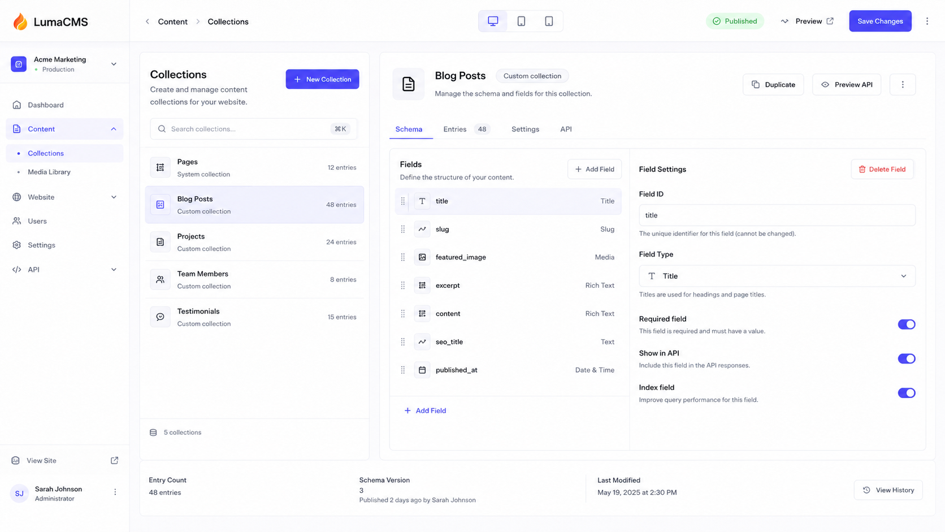Click drag handle of published_at field
This screenshot has height=532, width=945.
[x=403, y=370]
